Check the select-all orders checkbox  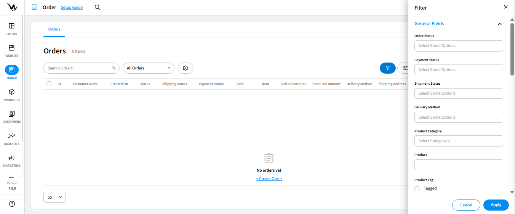[x=49, y=84]
